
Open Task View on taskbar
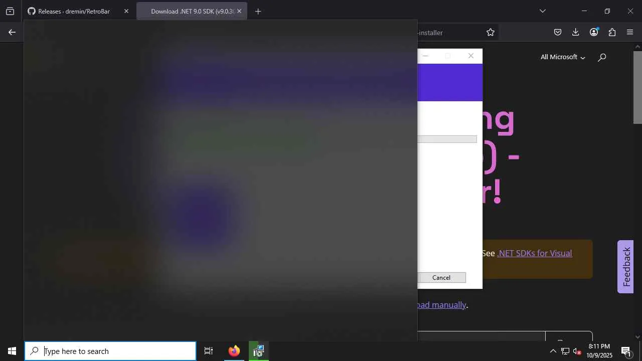coord(209,351)
